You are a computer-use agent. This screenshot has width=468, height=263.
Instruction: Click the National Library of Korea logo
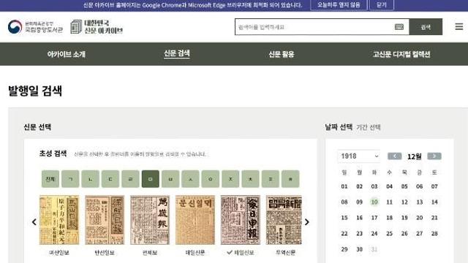pos(35,27)
